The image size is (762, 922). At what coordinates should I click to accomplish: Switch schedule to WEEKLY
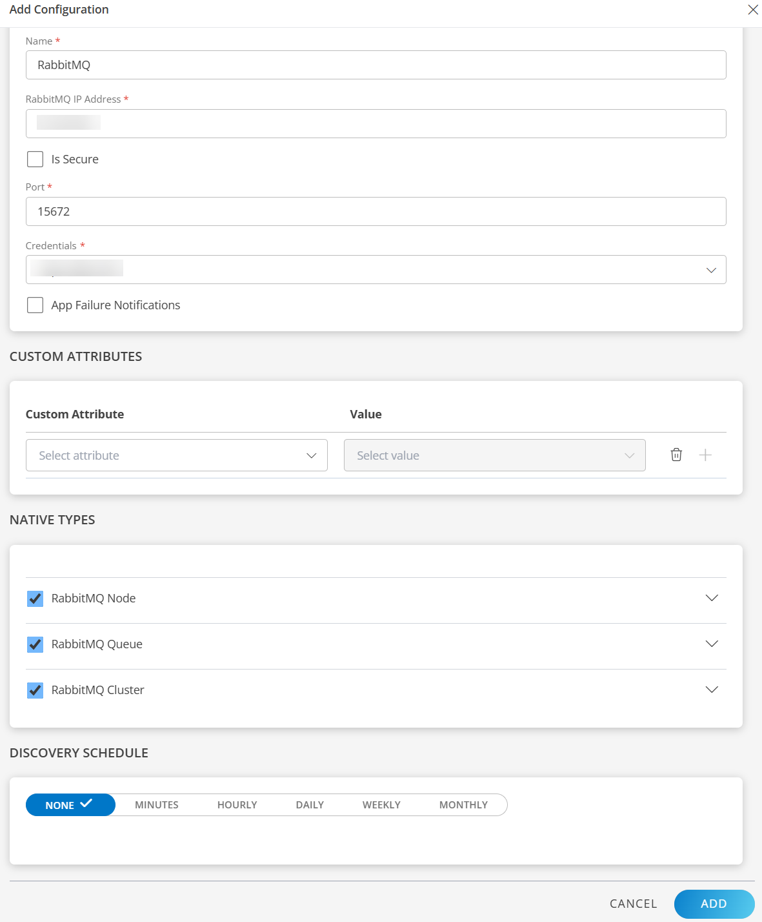381,805
